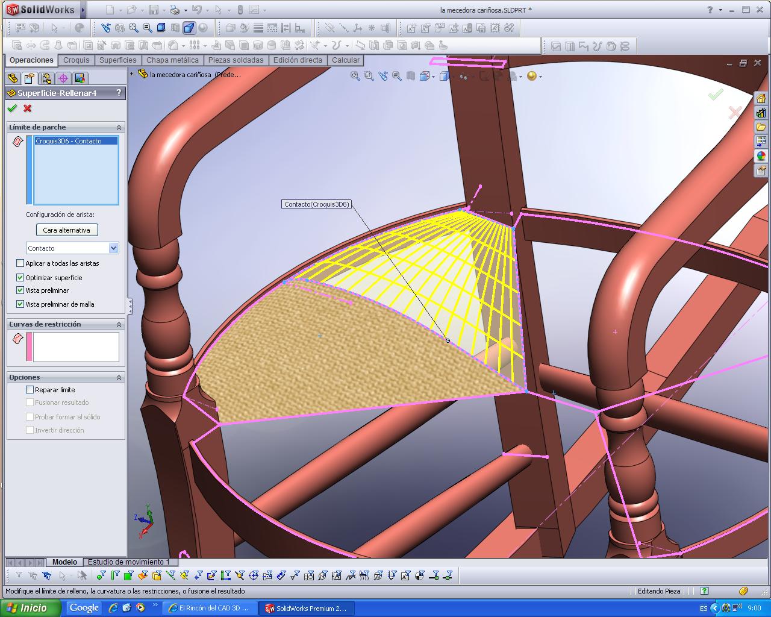The width and height of the screenshot is (771, 617).
Task: Click the Google toolbar in taskbar
Action: (84, 608)
